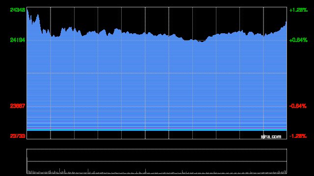
Task: Click the red 23887 price label
Action: pyautogui.click(x=18, y=106)
